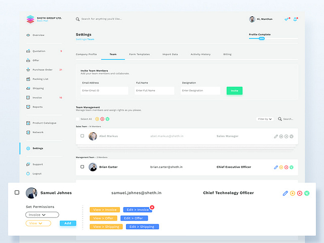Open the View permission type dropdown
Viewport: 324px width, 243px height.
click(x=38, y=223)
